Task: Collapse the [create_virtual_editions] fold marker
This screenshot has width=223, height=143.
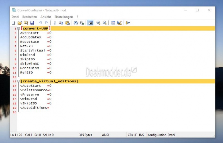Action: click(x=18, y=81)
